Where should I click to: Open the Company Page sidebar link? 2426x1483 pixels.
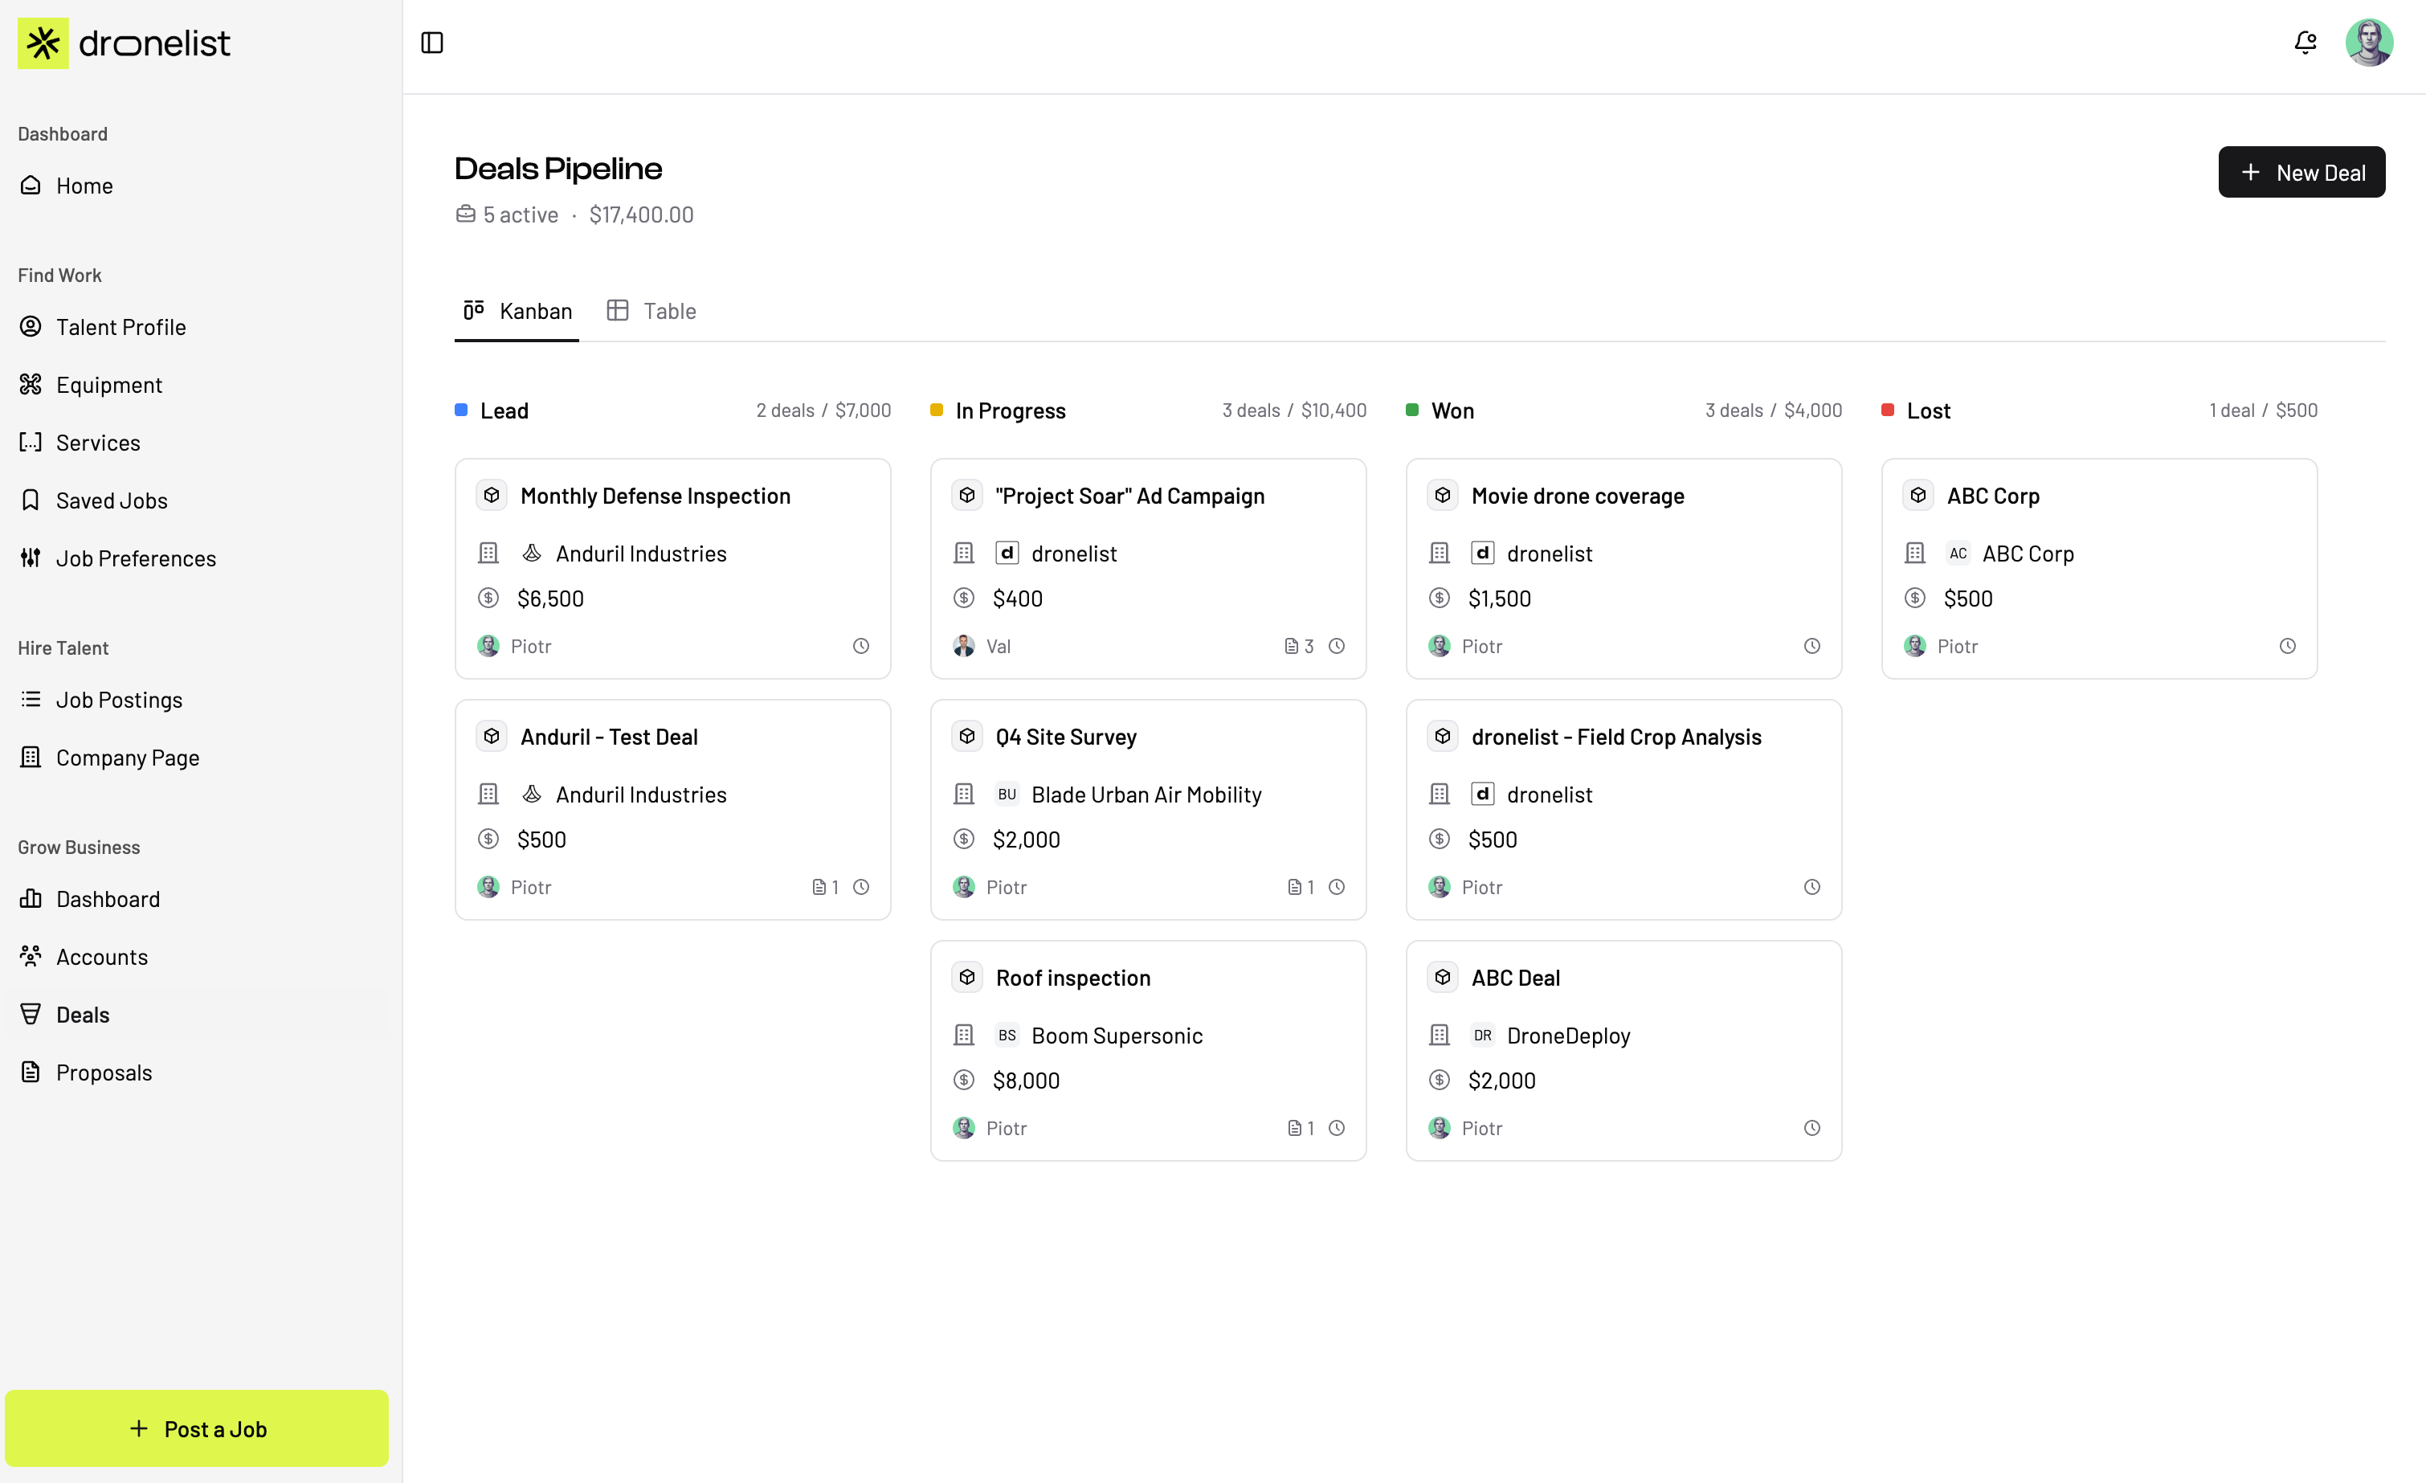click(127, 758)
